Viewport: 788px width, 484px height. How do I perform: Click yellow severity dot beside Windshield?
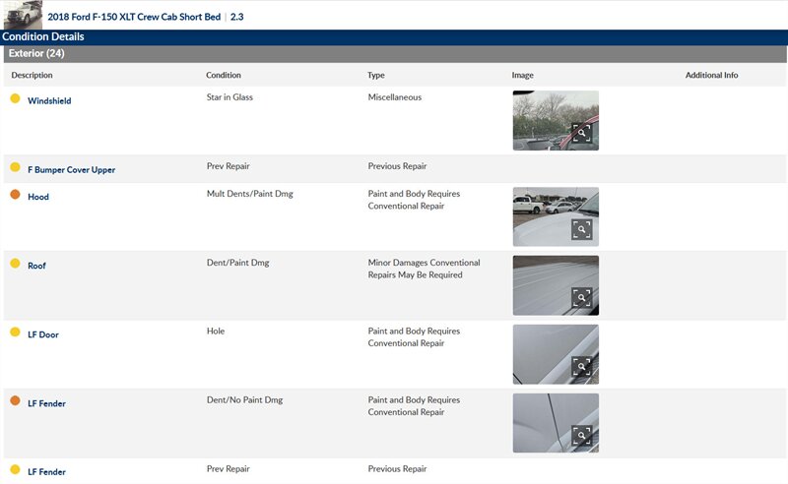pos(15,98)
